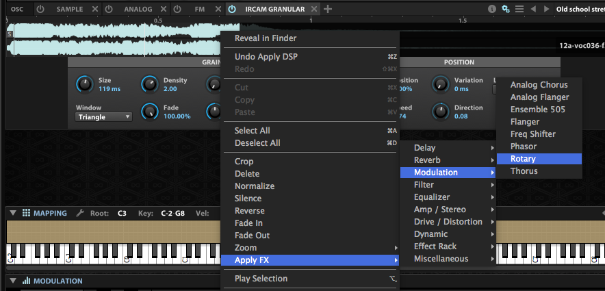The width and height of the screenshot is (605, 291).
Task: Collapse the MODULATION section triangle
Action: tap(13, 281)
